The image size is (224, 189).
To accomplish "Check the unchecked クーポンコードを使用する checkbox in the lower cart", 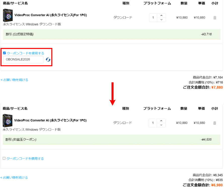I will [4, 158].
